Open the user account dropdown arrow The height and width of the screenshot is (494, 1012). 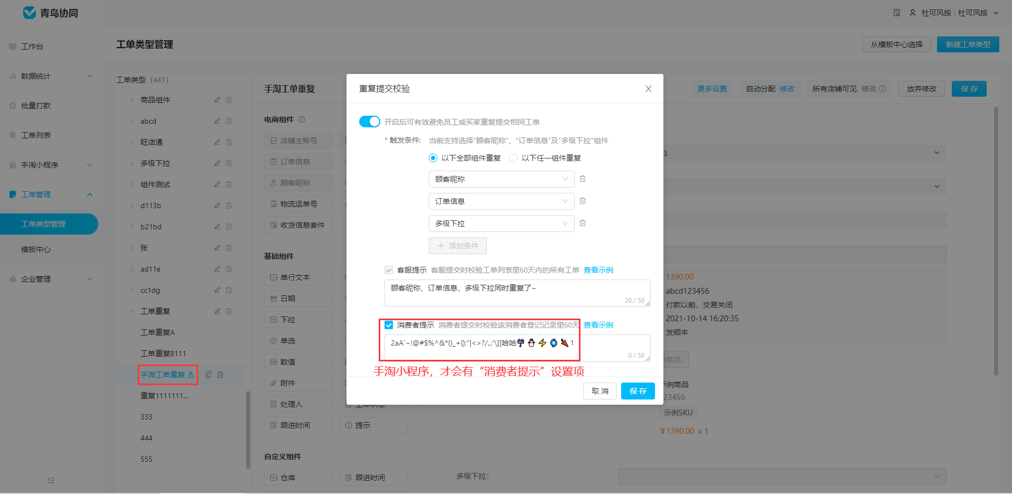[x=996, y=13]
